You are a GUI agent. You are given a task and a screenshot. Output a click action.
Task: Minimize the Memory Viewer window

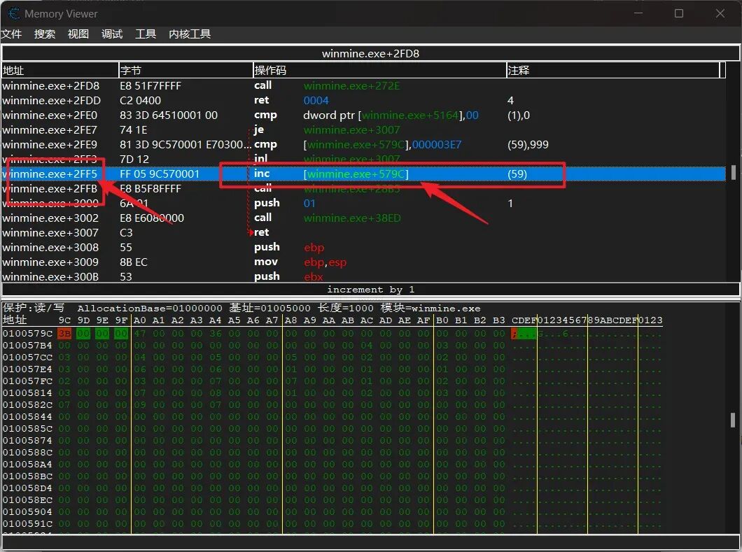pyautogui.click(x=638, y=13)
